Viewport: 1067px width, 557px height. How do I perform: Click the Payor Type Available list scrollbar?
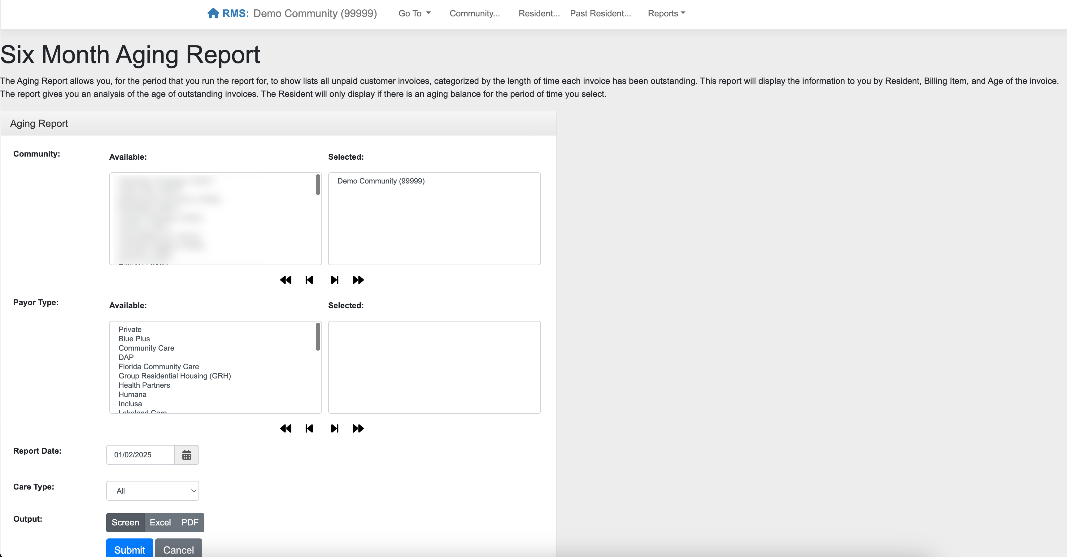[318, 337]
